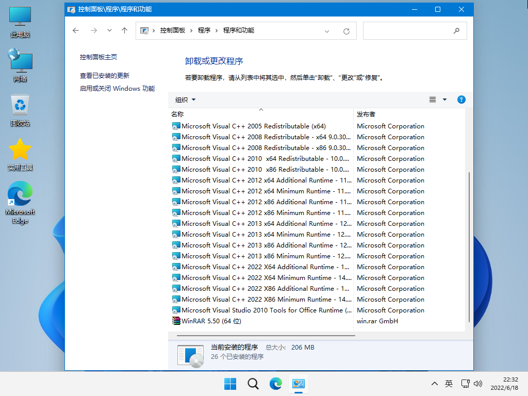Screen dimensions: 528x396
Task: Click the vertical scrollbar of the program list
Action: [x=469, y=247]
